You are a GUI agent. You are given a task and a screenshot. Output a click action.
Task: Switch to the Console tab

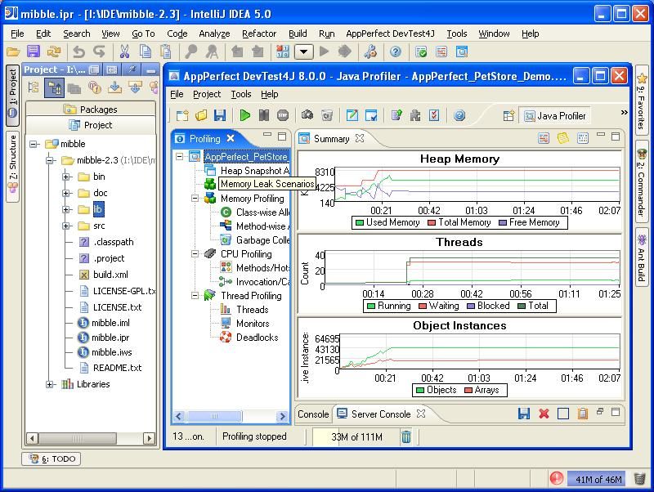pyautogui.click(x=313, y=414)
